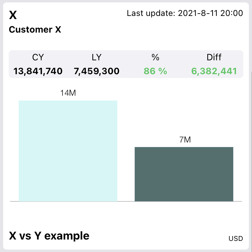Click the 20:00 update time
The height and width of the screenshot is (252, 252).
234,14
